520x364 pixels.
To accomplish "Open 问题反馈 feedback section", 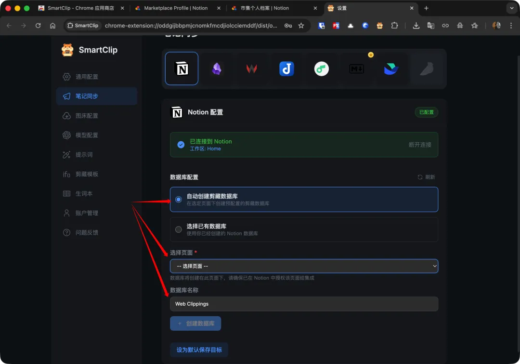I will coord(96,232).
